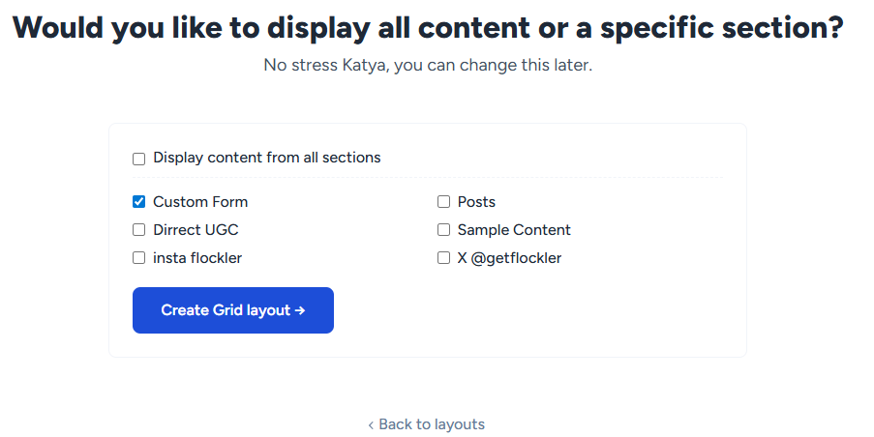The height and width of the screenshot is (437, 874).
Task: Enable the X @getflockler checkbox
Action: (x=443, y=258)
